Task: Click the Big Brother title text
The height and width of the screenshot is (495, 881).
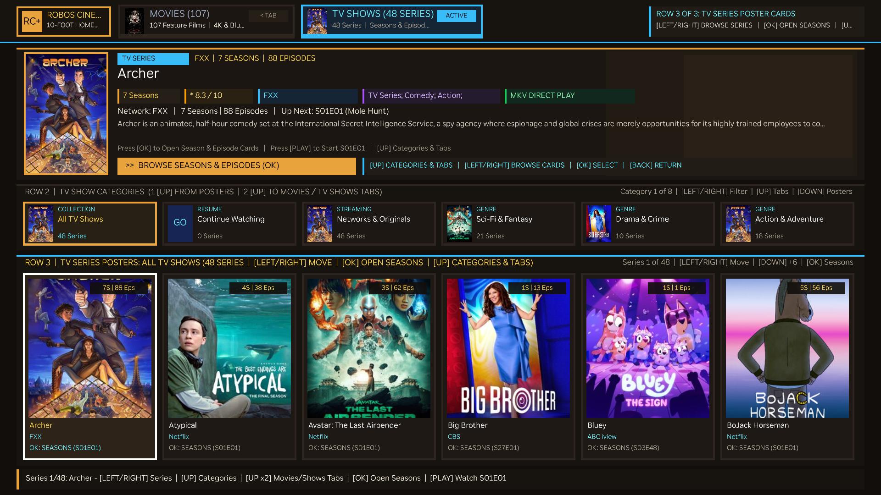Action: click(x=468, y=425)
